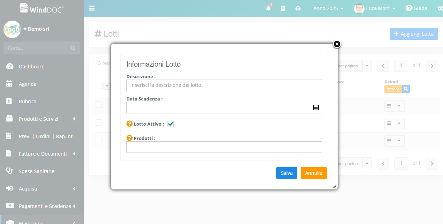This screenshot has width=443, height=224.
Task: Tick the select-all checkbox in the table header
Action: coord(99,86)
